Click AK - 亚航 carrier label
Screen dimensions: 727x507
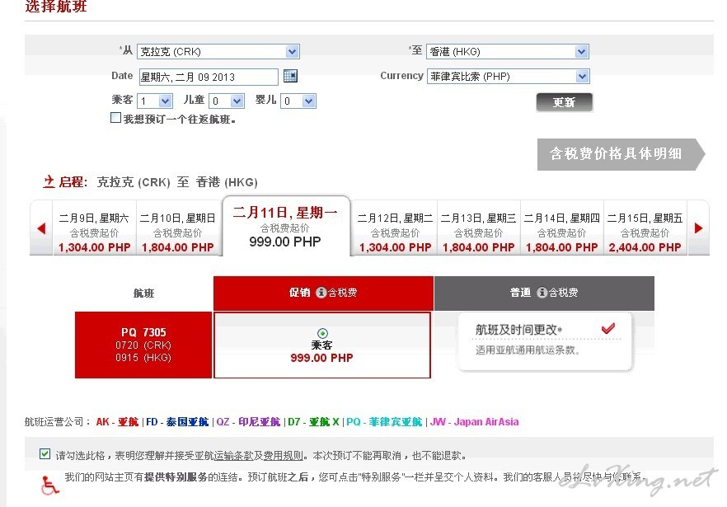(x=117, y=421)
